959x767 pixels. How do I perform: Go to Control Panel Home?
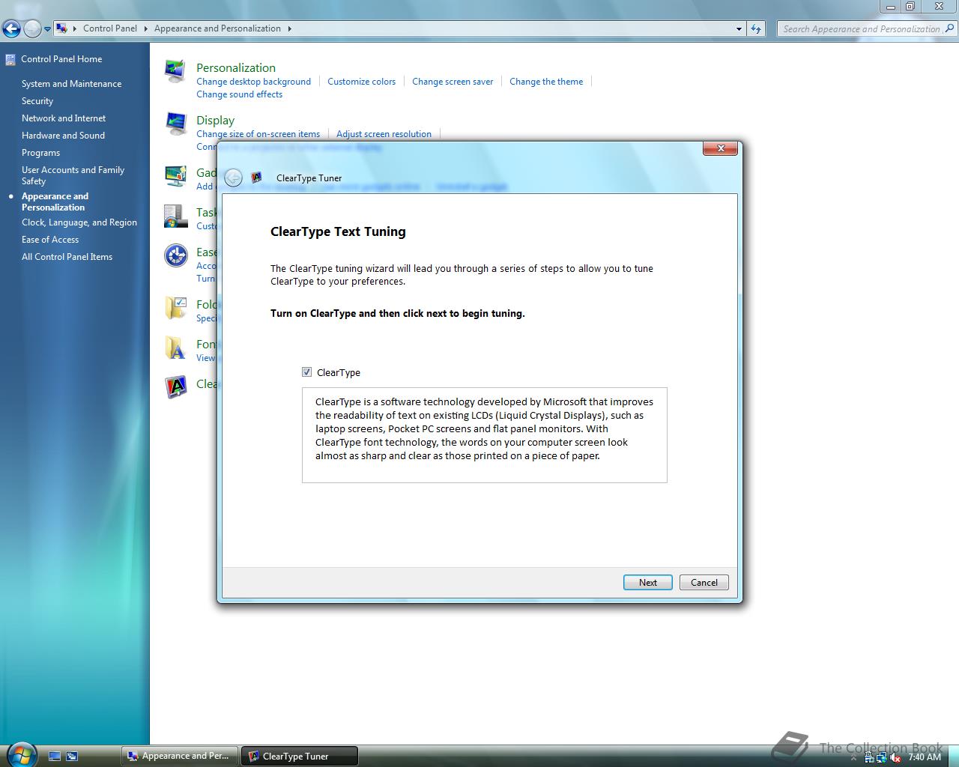click(x=61, y=59)
